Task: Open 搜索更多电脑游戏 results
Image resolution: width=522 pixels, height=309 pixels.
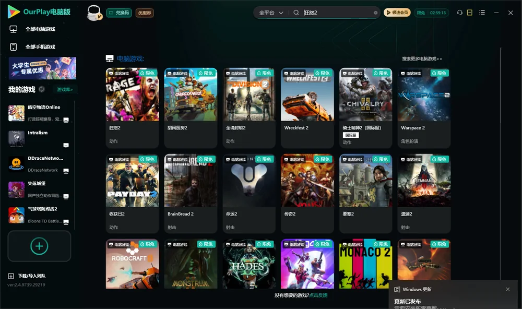Action: click(x=422, y=58)
